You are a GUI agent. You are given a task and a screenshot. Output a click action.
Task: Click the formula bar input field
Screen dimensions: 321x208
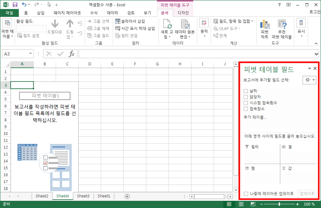tap(196, 54)
